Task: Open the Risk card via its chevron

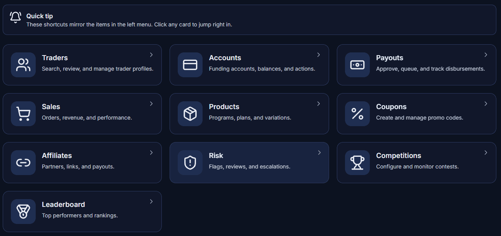Action: coord(318,153)
